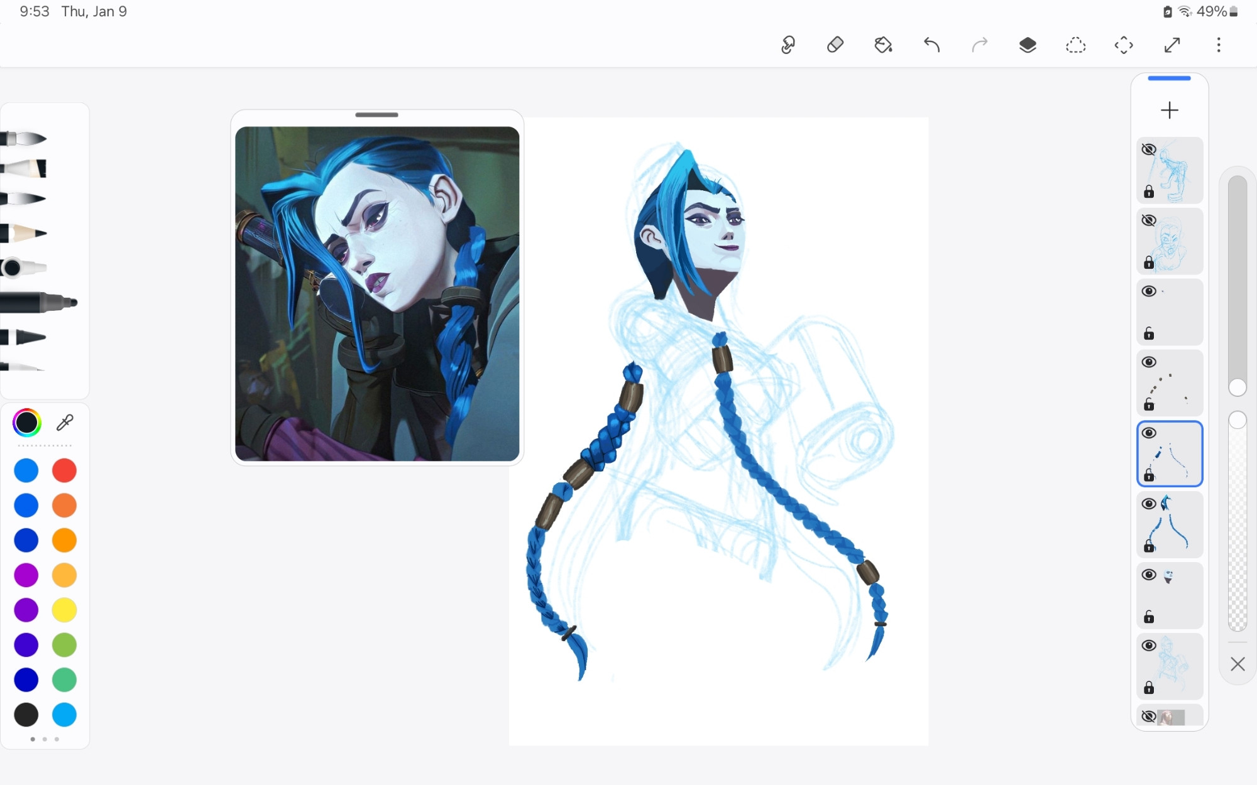Pick the light green color swatch

click(64, 645)
